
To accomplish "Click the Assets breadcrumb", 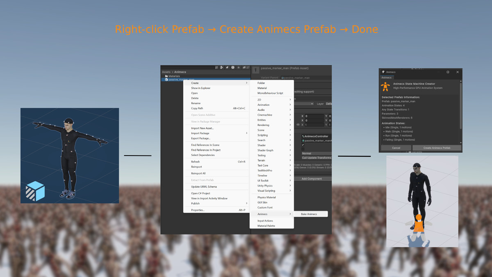I will click(x=166, y=72).
